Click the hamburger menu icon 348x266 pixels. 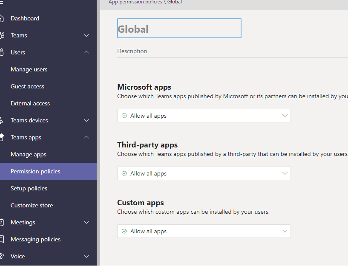(2, 2)
